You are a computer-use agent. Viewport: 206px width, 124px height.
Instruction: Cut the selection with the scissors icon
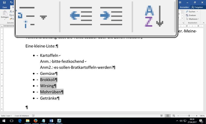click(11, 12)
